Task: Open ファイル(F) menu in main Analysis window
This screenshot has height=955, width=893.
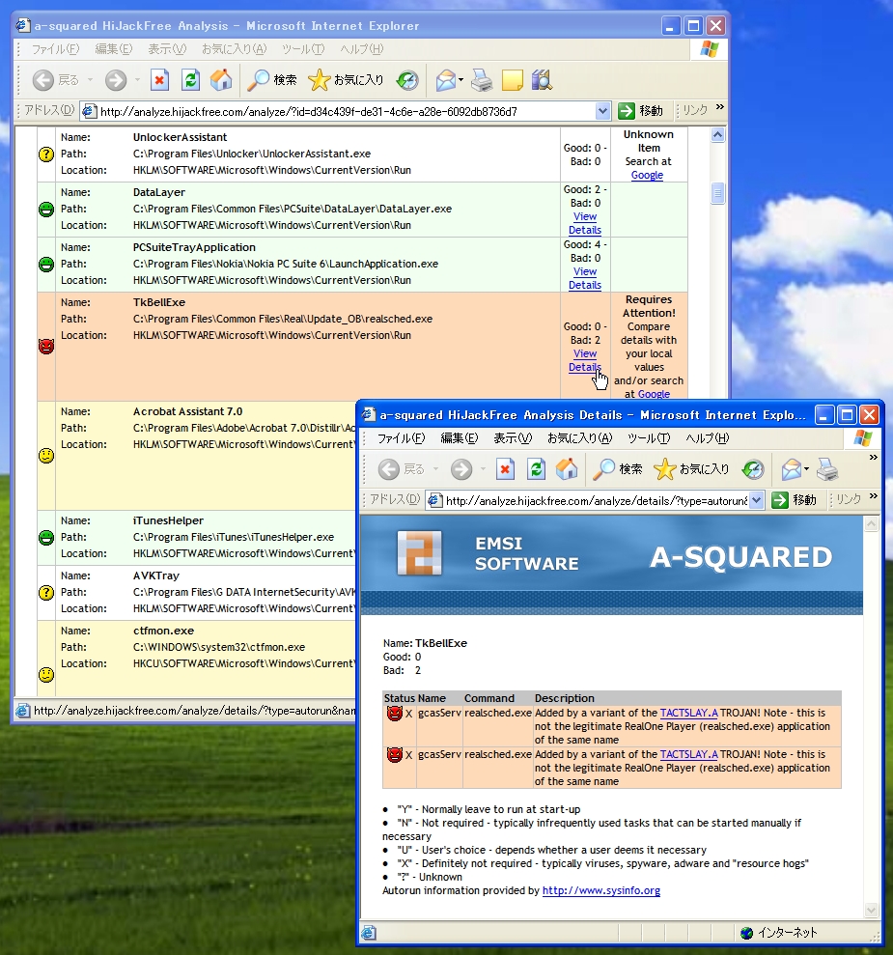Action: (x=55, y=48)
